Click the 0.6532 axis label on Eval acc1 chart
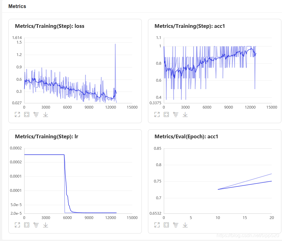 [x=155, y=213]
